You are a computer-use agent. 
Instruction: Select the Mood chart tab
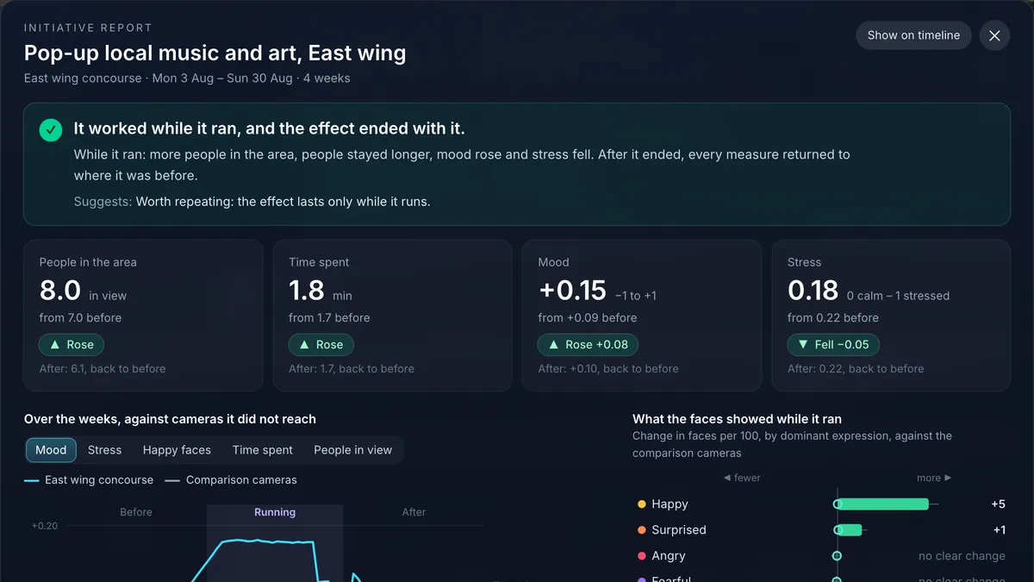pyautogui.click(x=51, y=450)
